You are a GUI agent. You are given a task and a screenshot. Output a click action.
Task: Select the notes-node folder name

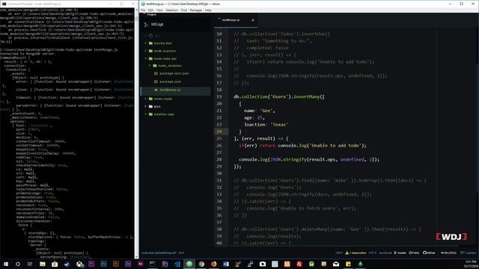tap(163, 99)
